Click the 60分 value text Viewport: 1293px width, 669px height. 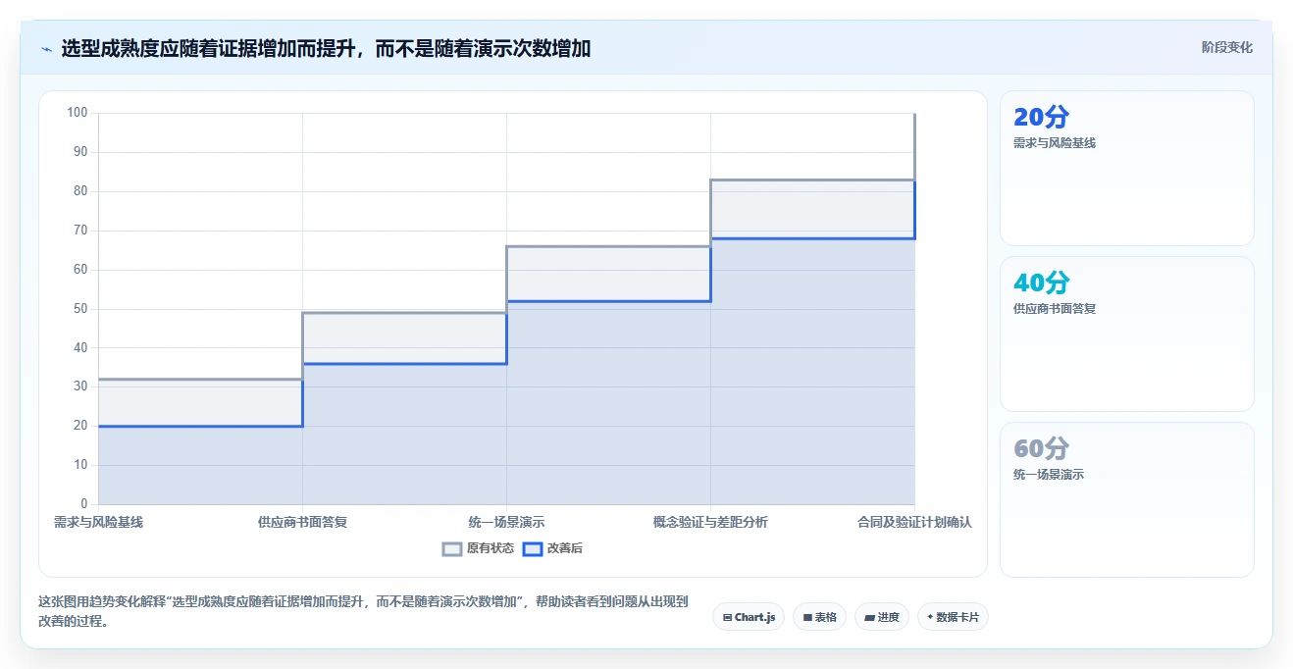tap(1041, 449)
